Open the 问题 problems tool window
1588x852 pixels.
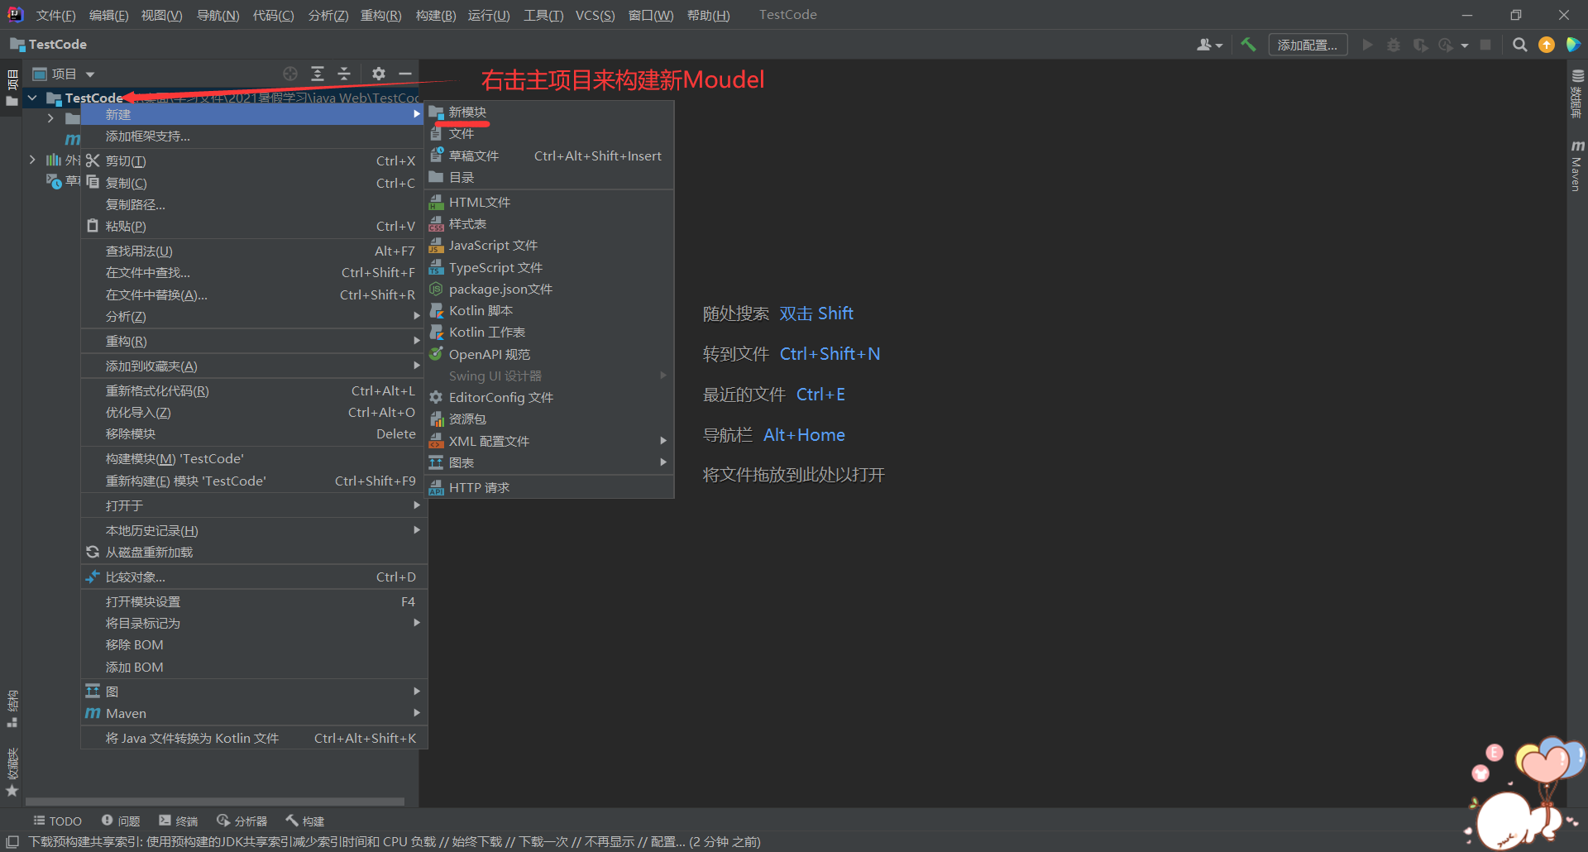click(121, 821)
